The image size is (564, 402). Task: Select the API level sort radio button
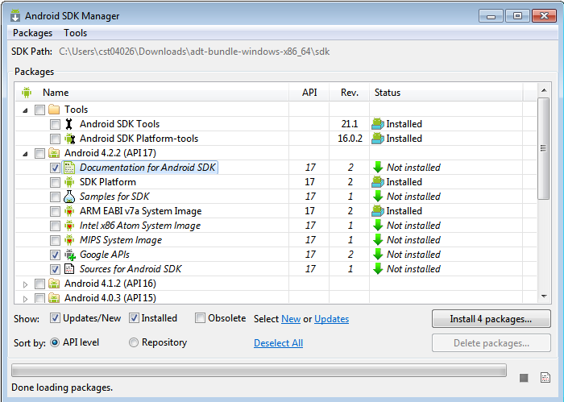coord(55,342)
